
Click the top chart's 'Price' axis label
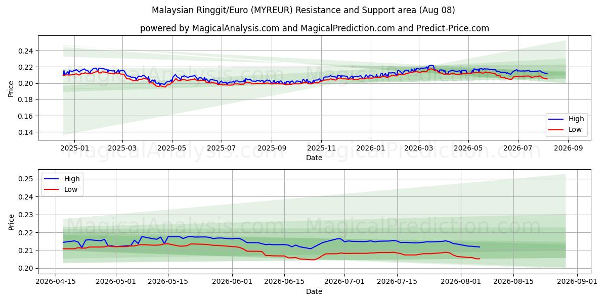[11, 87]
